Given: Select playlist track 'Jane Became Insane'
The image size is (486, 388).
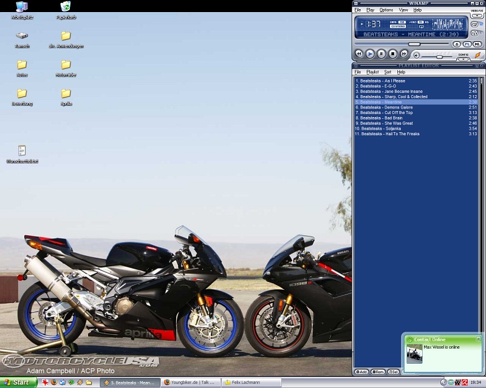Looking at the screenshot, I should click(416, 92).
